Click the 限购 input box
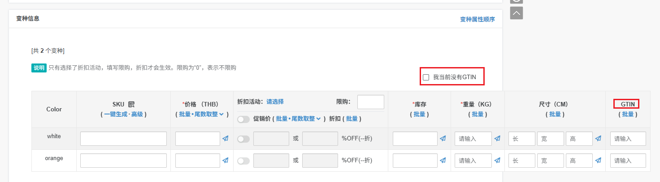The image size is (660, 182). (371, 102)
